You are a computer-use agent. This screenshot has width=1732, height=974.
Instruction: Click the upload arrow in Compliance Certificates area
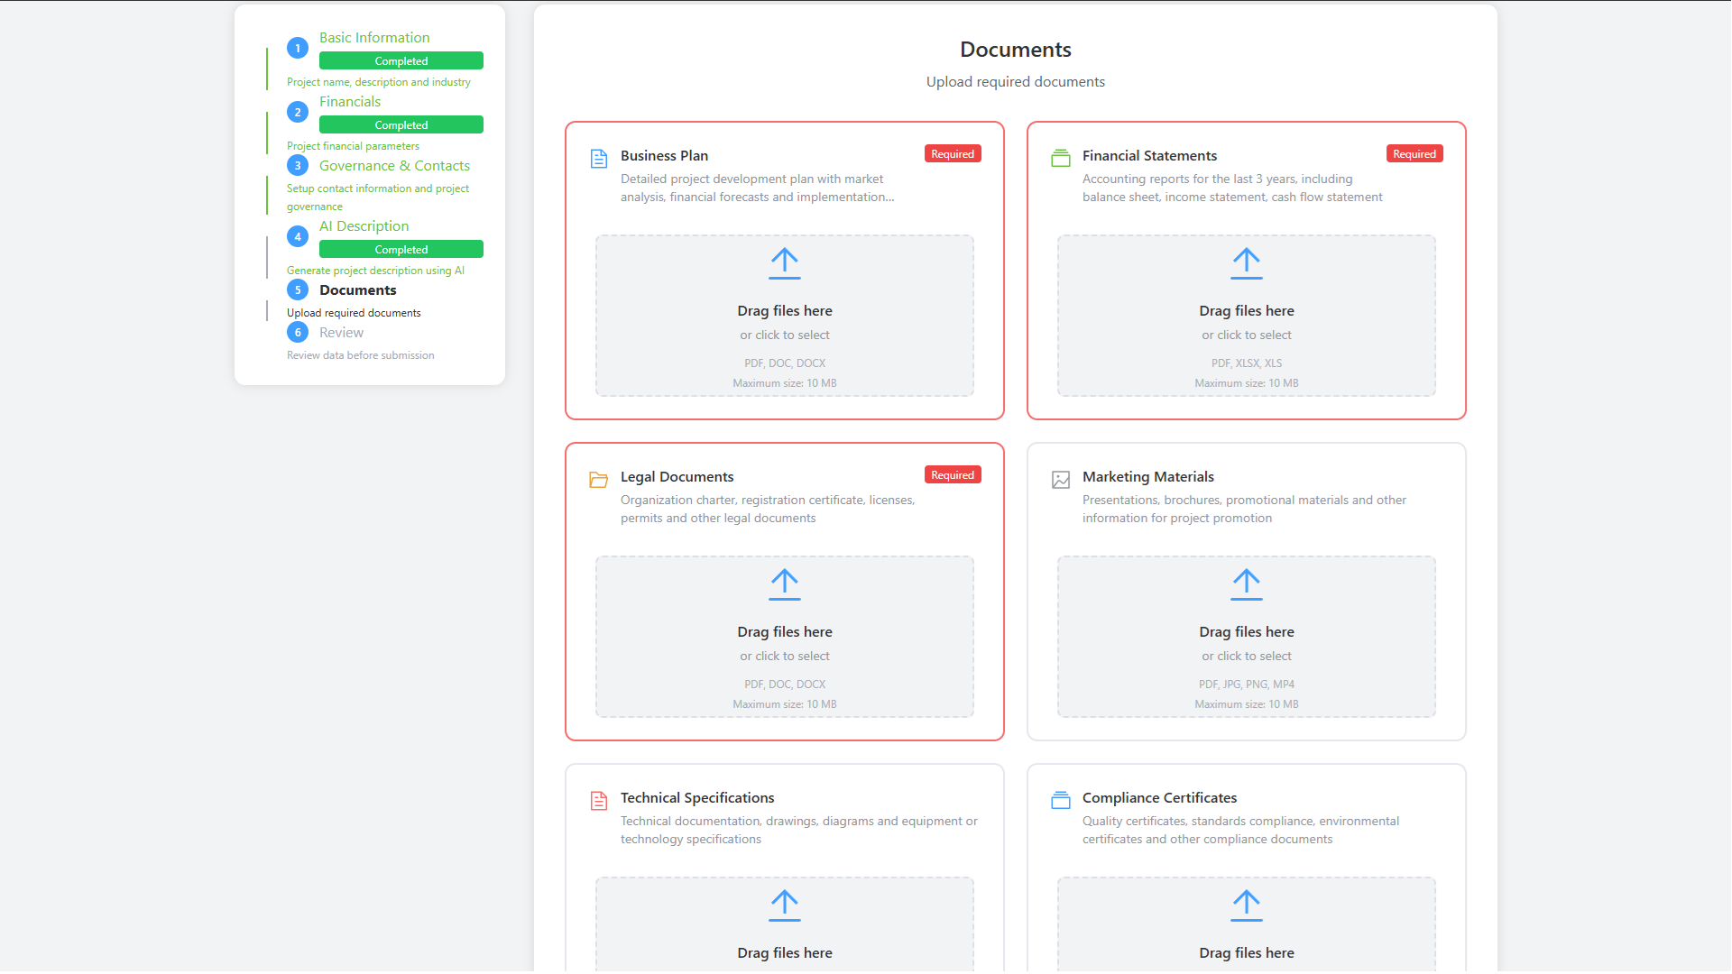pyautogui.click(x=1246, y=905)
